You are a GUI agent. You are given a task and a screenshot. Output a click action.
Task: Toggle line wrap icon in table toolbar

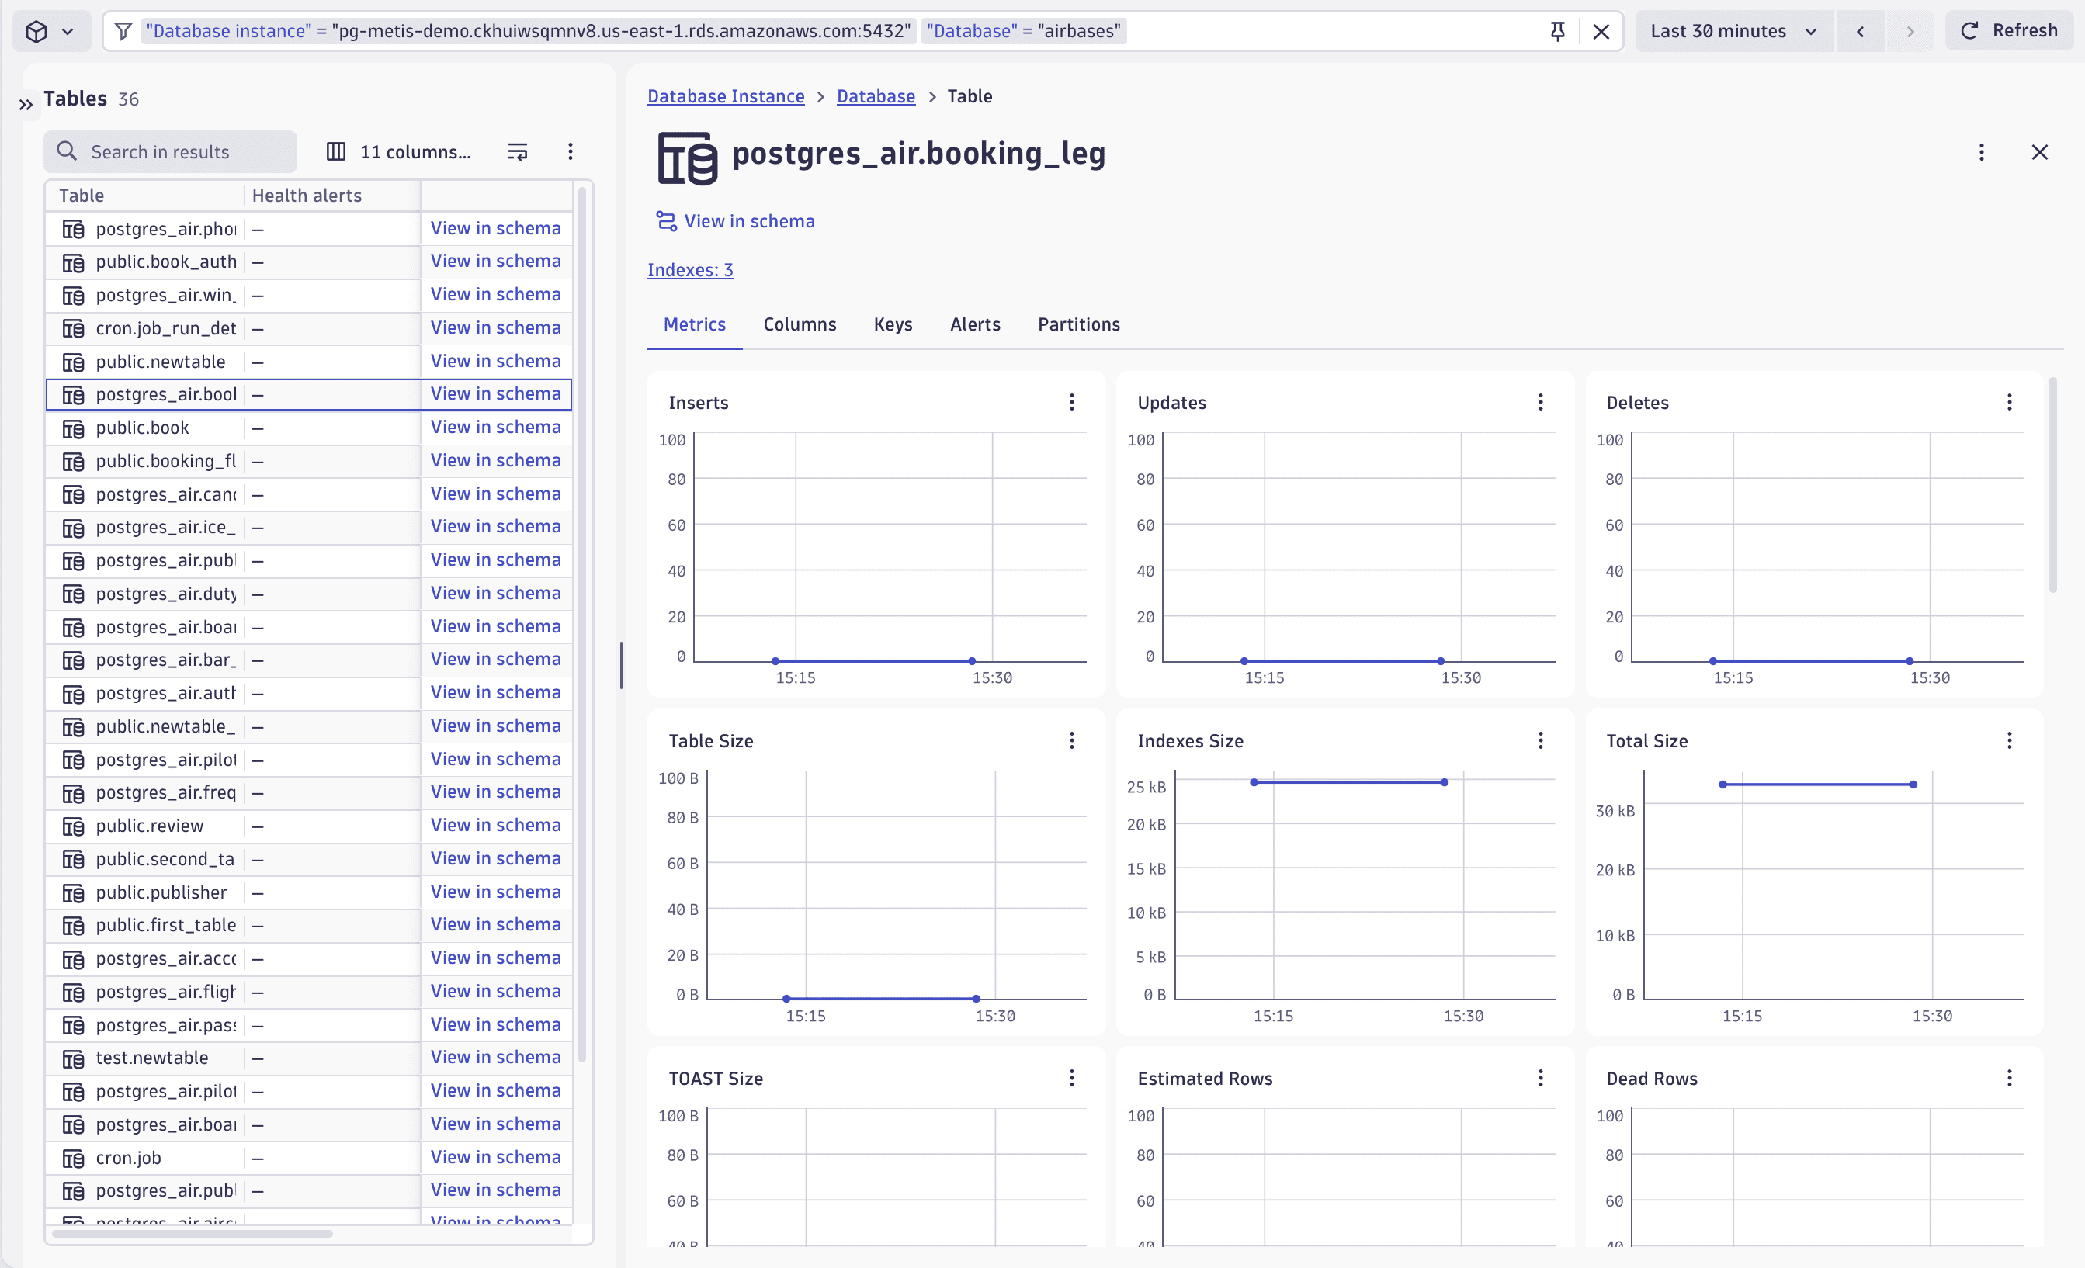[x=517, y=151]
